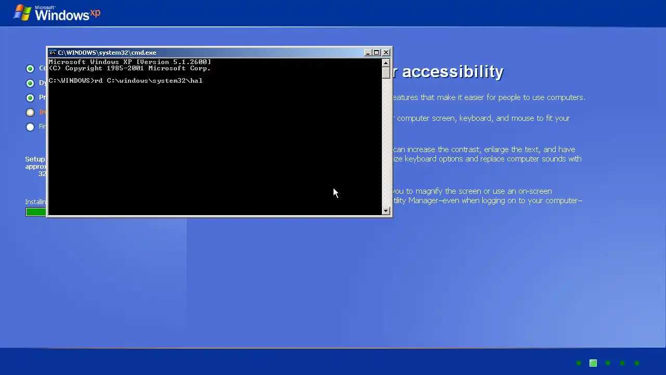
Task: Click the cmd scrollbar up arrow
Action: click(x=386, y=63)
